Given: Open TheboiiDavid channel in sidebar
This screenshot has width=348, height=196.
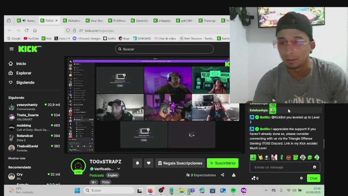Looking at the screenshot, I should (x=34, y=148).
